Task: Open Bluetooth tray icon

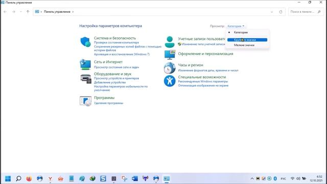Action: (x=275, y=178)
